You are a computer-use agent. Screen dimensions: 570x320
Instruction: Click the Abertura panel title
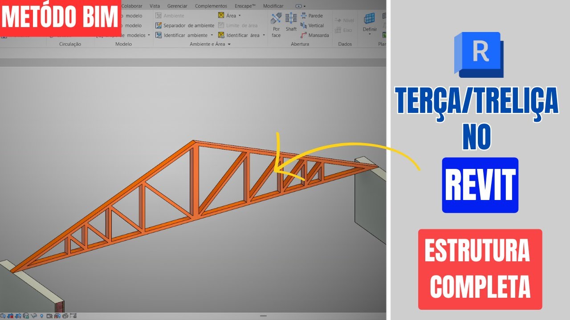coord(300,44)
